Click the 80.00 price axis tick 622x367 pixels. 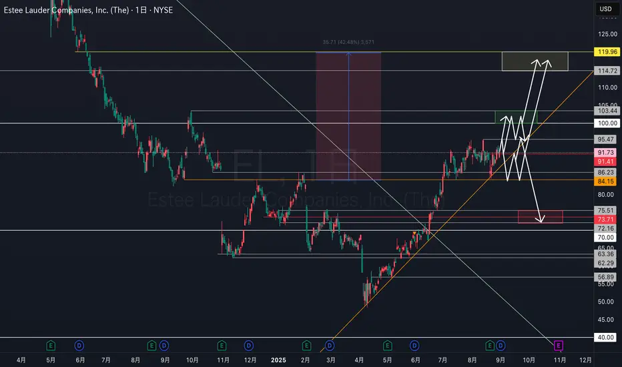[x=605, y=194]
